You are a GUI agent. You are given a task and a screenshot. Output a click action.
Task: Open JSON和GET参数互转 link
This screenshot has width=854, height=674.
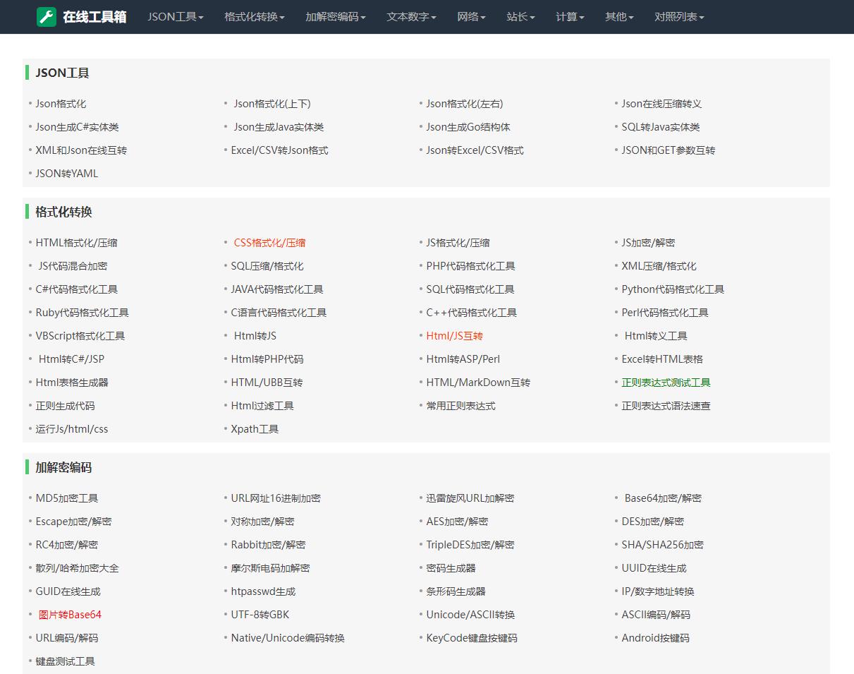669,150
